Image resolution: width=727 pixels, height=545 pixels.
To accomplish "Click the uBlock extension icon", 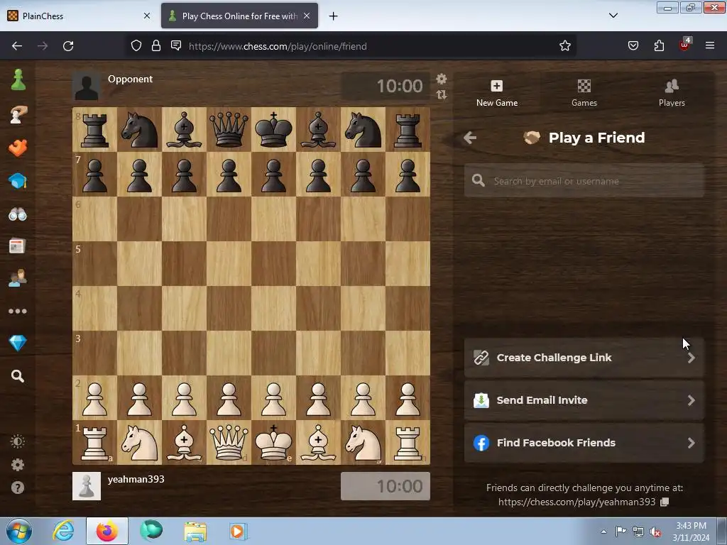I will point(685,45).
